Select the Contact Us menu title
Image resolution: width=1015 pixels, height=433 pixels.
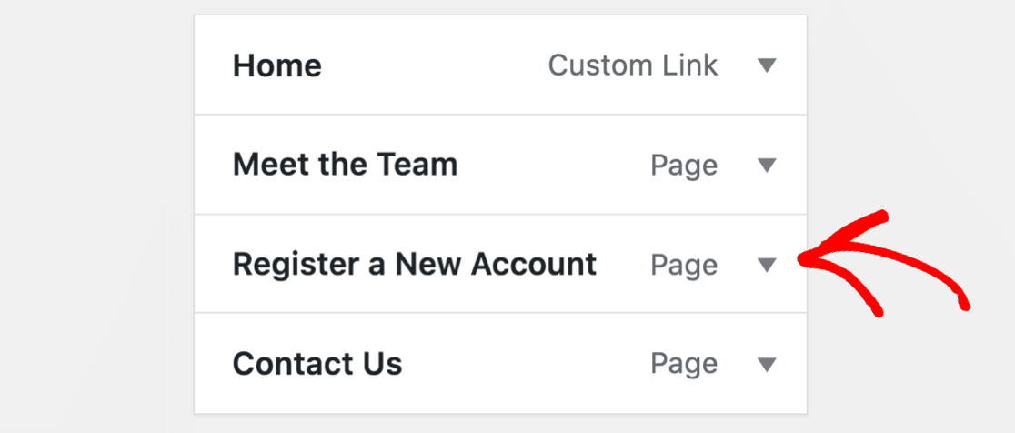pyautogui.click(x=317, y=364)
